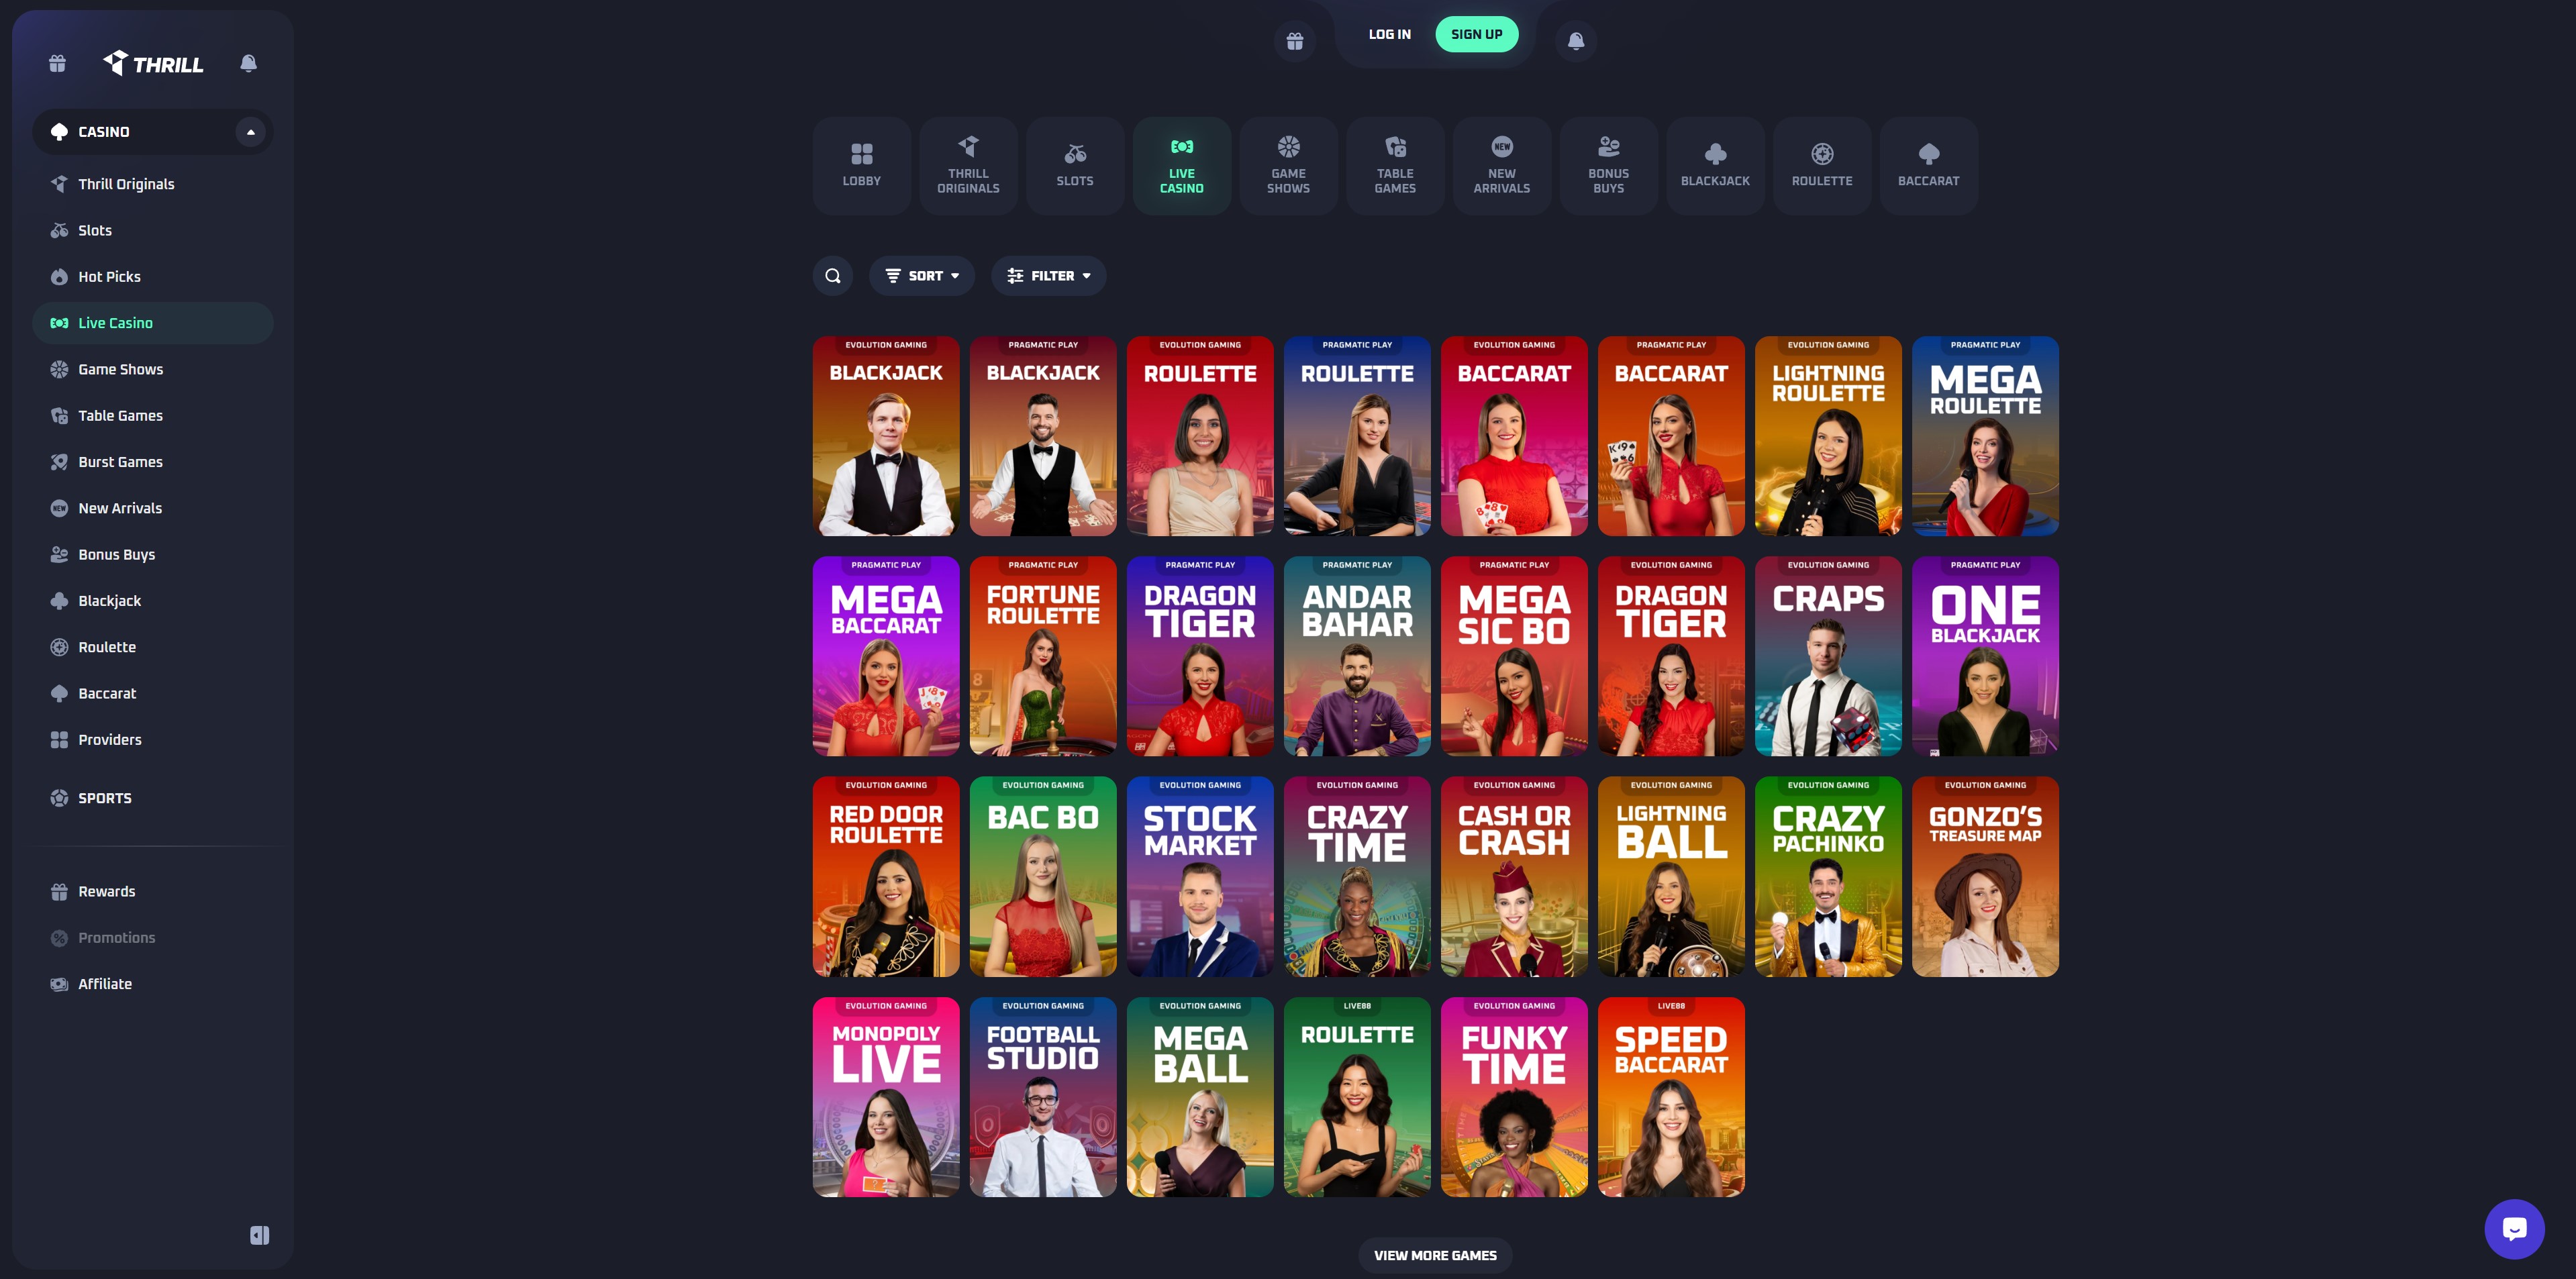
Task: Switch to the Blackjack tab above the games
Action: [x=1715, y=165]
